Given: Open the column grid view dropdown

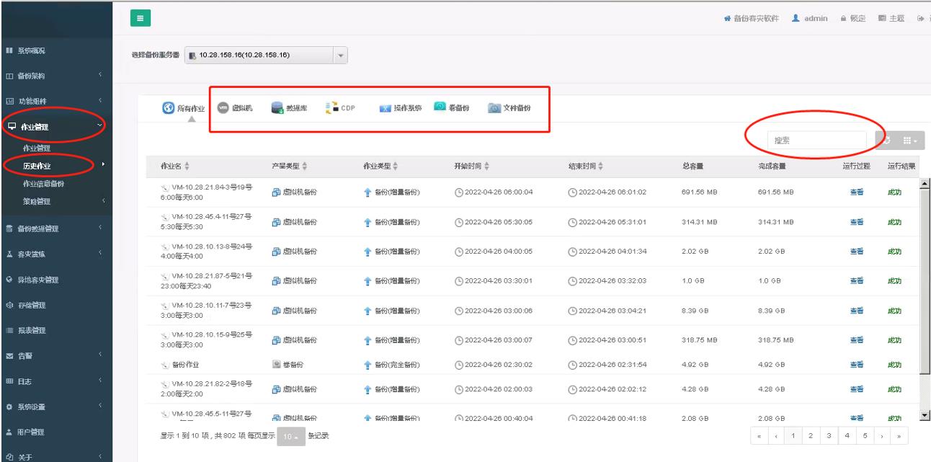Looking at the screenshot, I should tap(912, 141).
